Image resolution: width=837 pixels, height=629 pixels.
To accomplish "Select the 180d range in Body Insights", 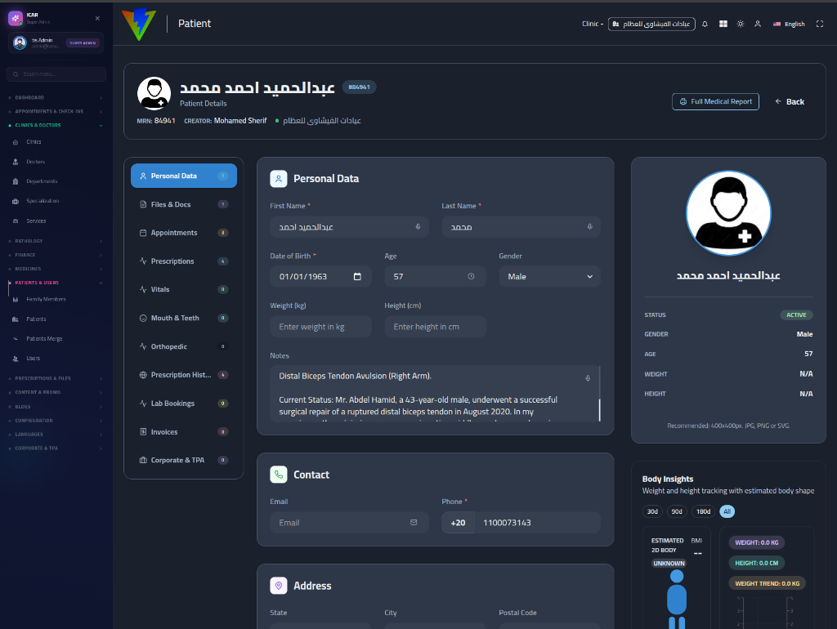I will click(x=703, y=511).
